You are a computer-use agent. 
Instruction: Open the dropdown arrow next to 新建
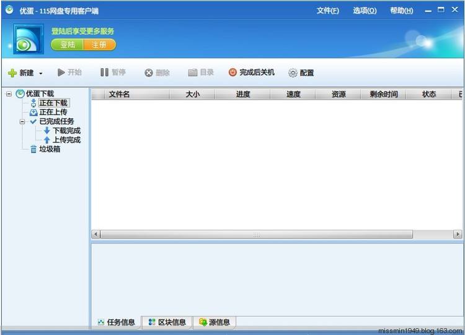pos(41,74)
